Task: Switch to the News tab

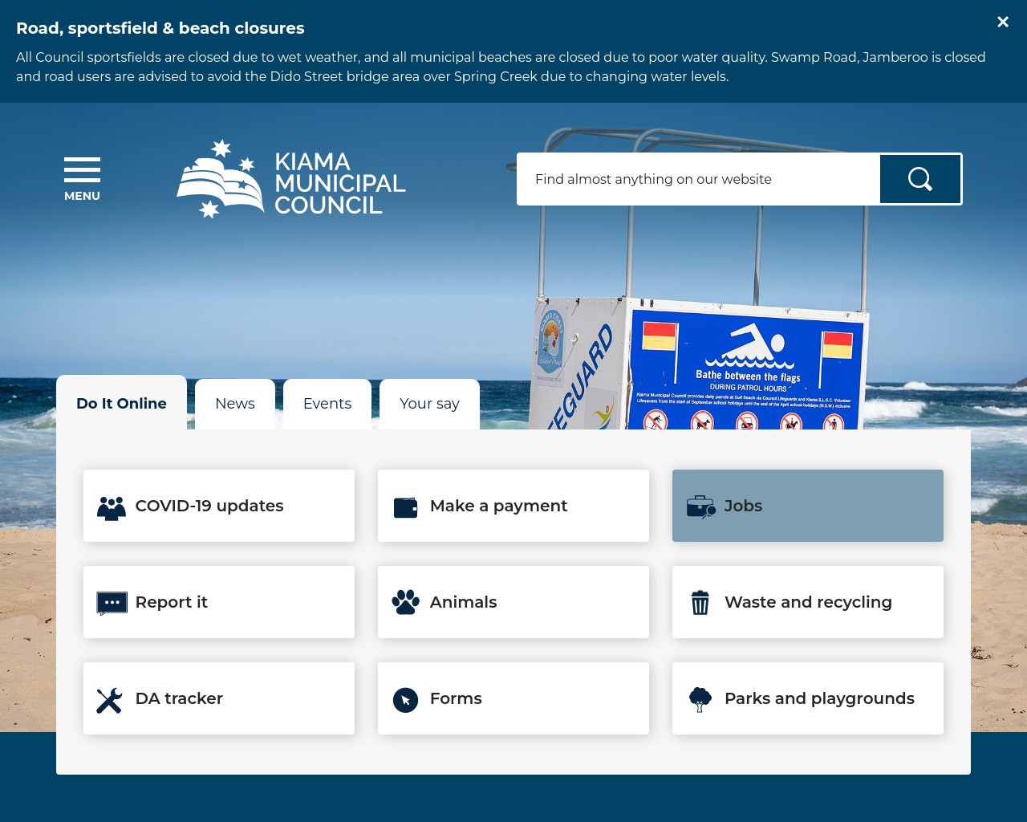Action: [234, 404]
